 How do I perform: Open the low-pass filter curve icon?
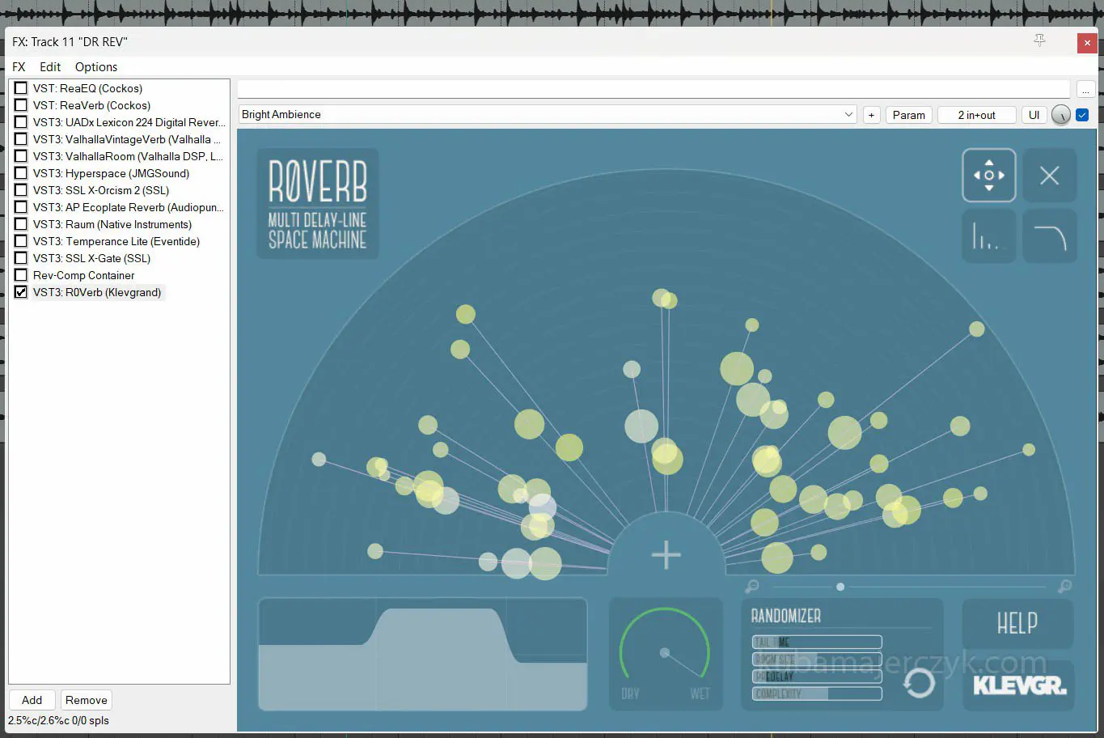1049,236
